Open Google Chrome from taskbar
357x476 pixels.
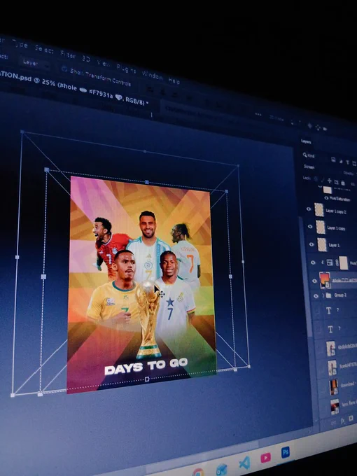tap(198, 472)
